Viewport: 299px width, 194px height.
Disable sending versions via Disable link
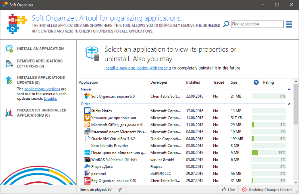(50, 99)
